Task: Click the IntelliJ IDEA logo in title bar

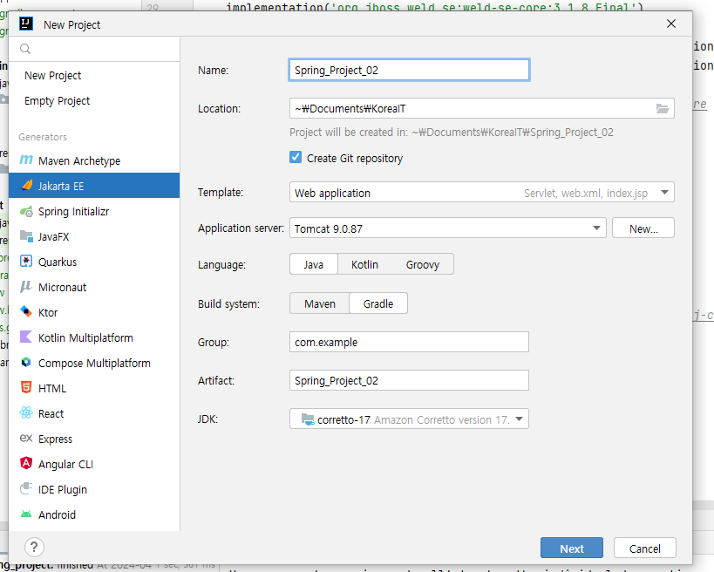Action: point(26,24)
